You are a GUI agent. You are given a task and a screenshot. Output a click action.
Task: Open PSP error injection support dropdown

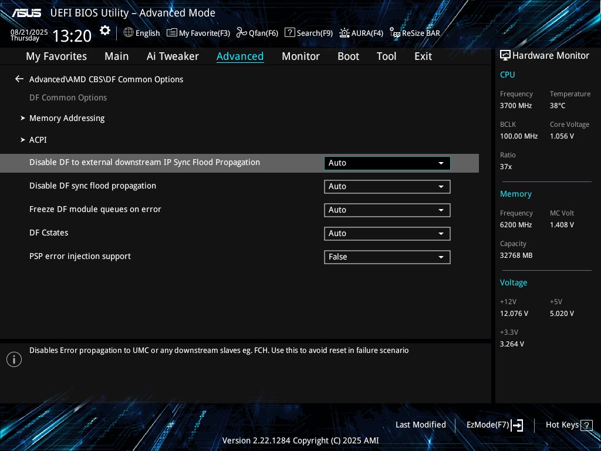[387, 257]
